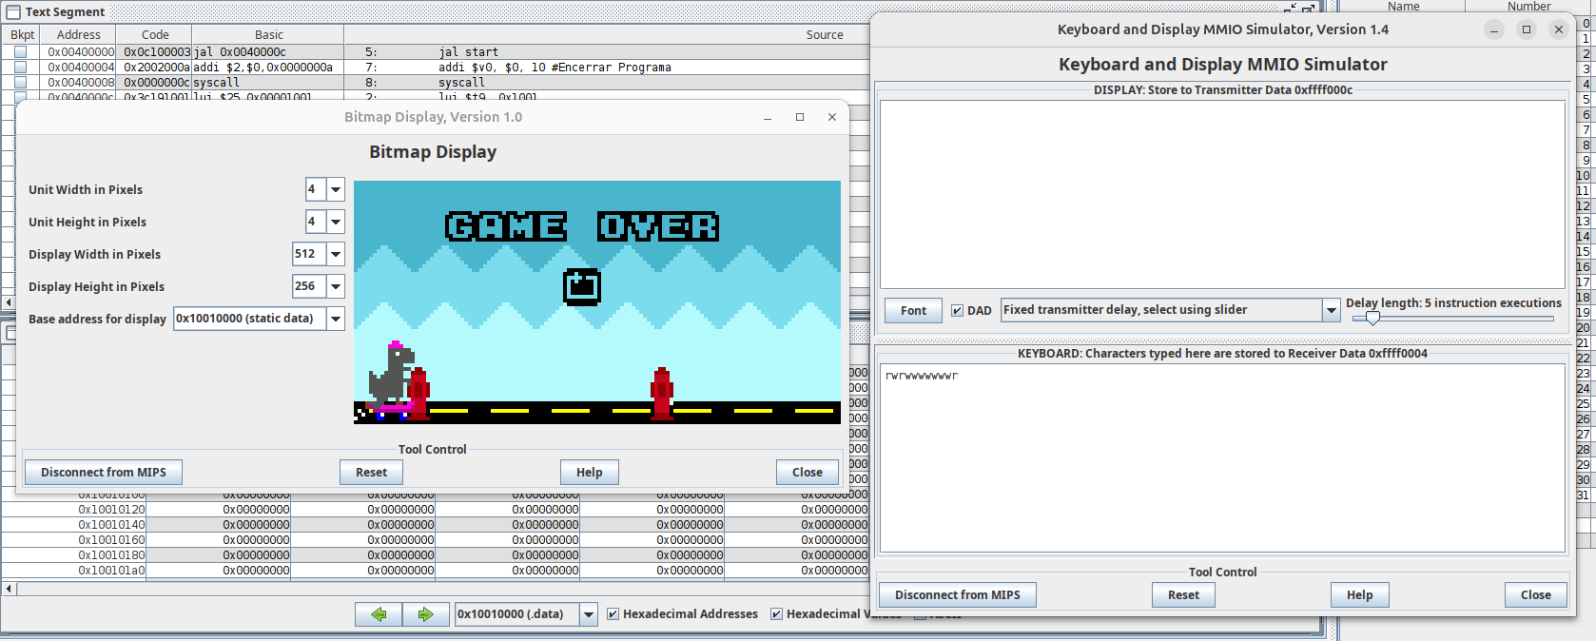Image resolution: width=1596 pixels, height=641 pixels.
Task: Toggle breakpoint for address 0x00400004
Action: 20,68
